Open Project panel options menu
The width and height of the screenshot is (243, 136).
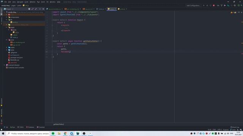tap(40, 9)
